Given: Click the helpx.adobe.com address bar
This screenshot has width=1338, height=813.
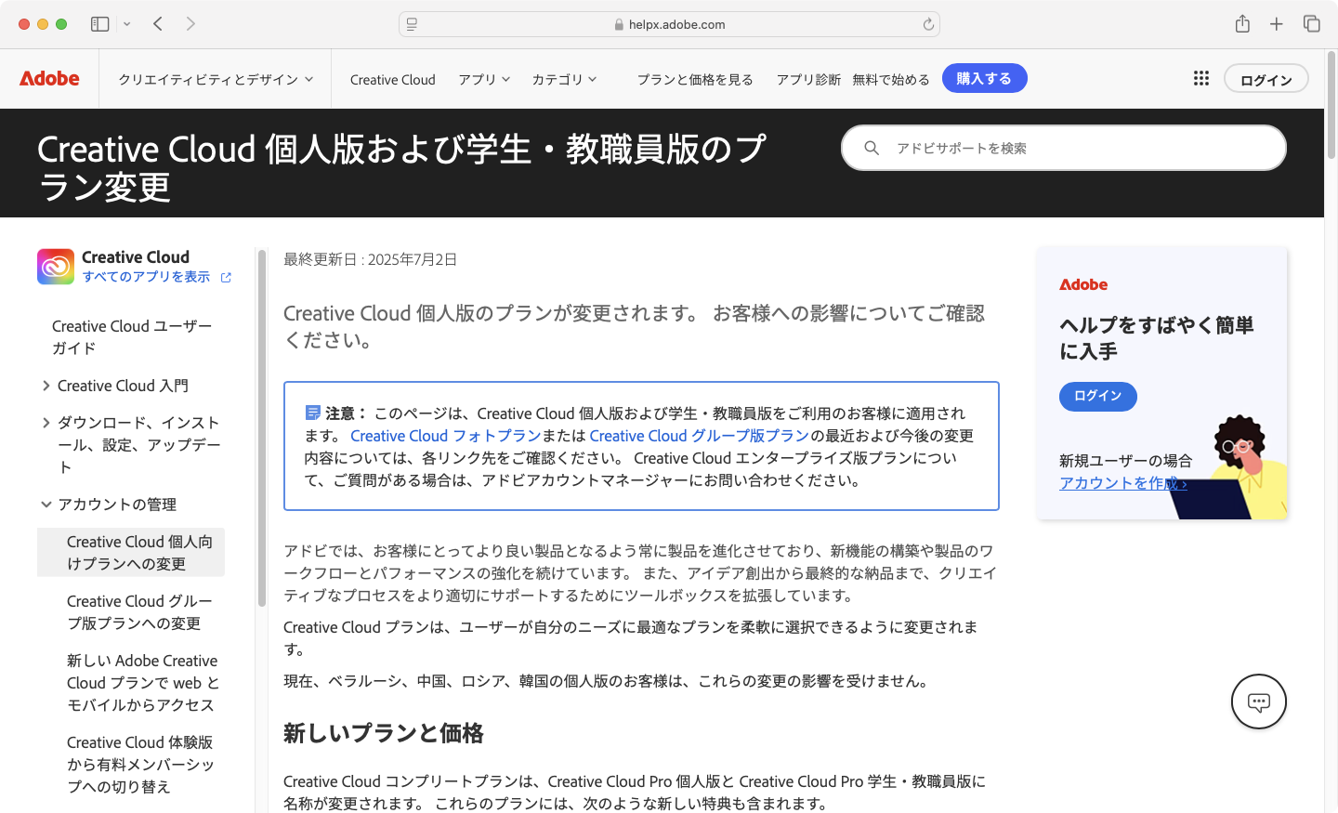Looking at the screenshot, I should click(669, 24).
